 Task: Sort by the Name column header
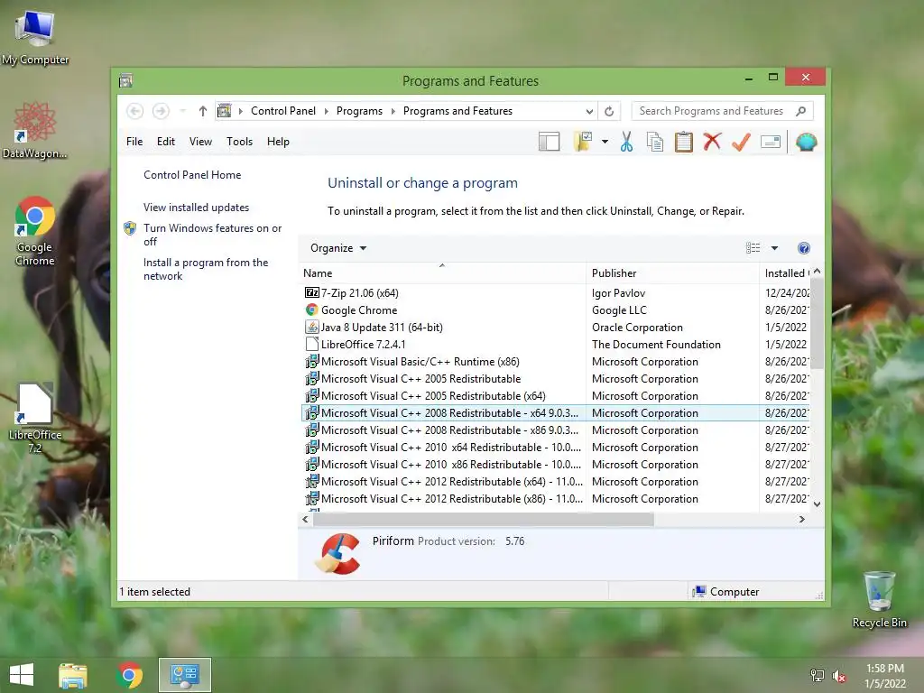(x=442, y=273)
